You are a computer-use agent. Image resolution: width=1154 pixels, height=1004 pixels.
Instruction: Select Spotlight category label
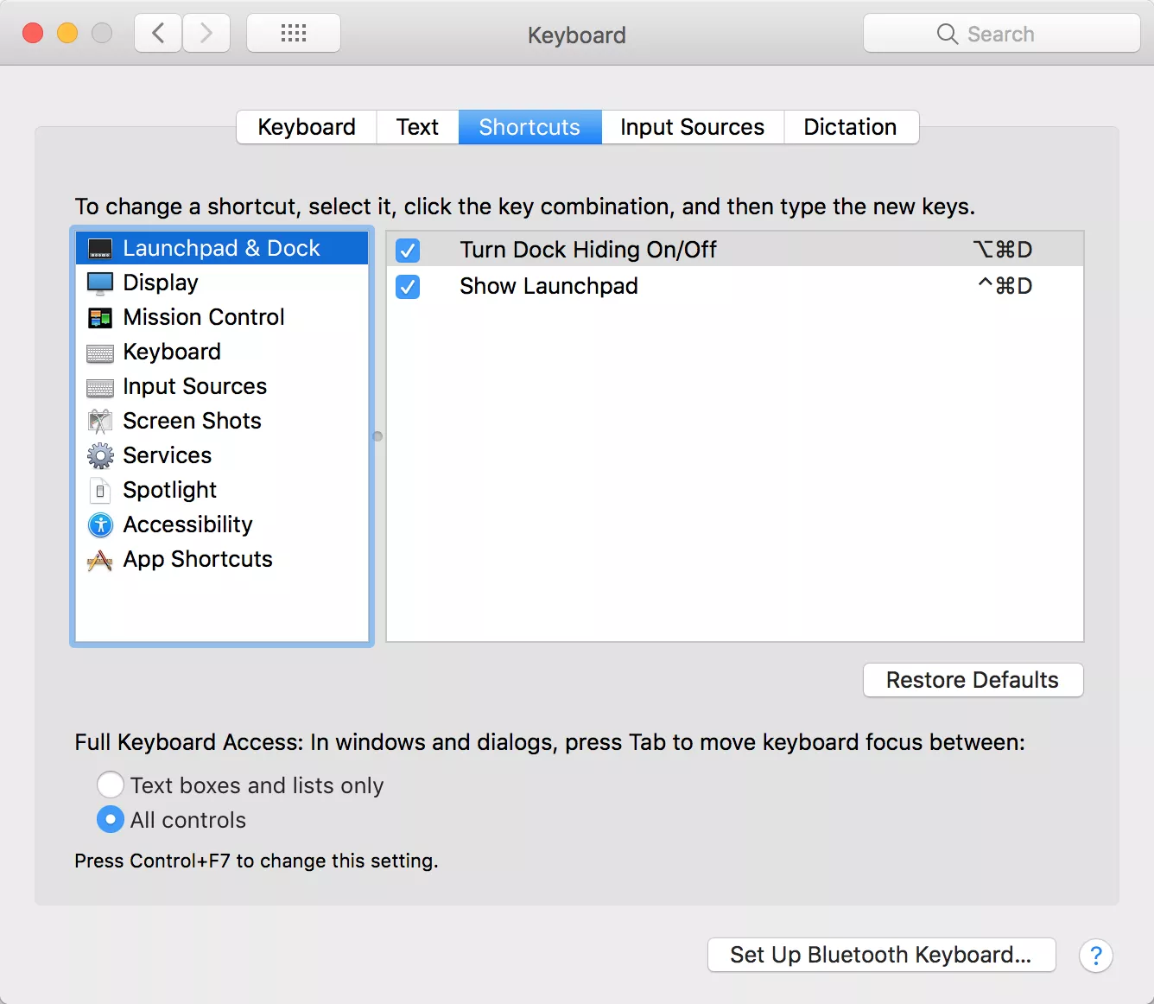[x=169, y=491]
